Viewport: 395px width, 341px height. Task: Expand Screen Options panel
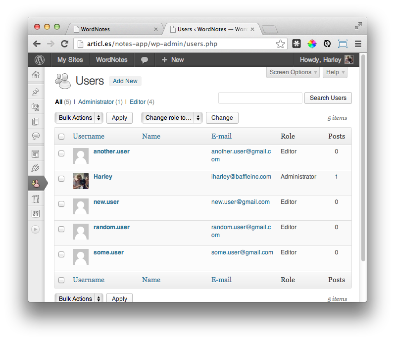click(293, 72)
